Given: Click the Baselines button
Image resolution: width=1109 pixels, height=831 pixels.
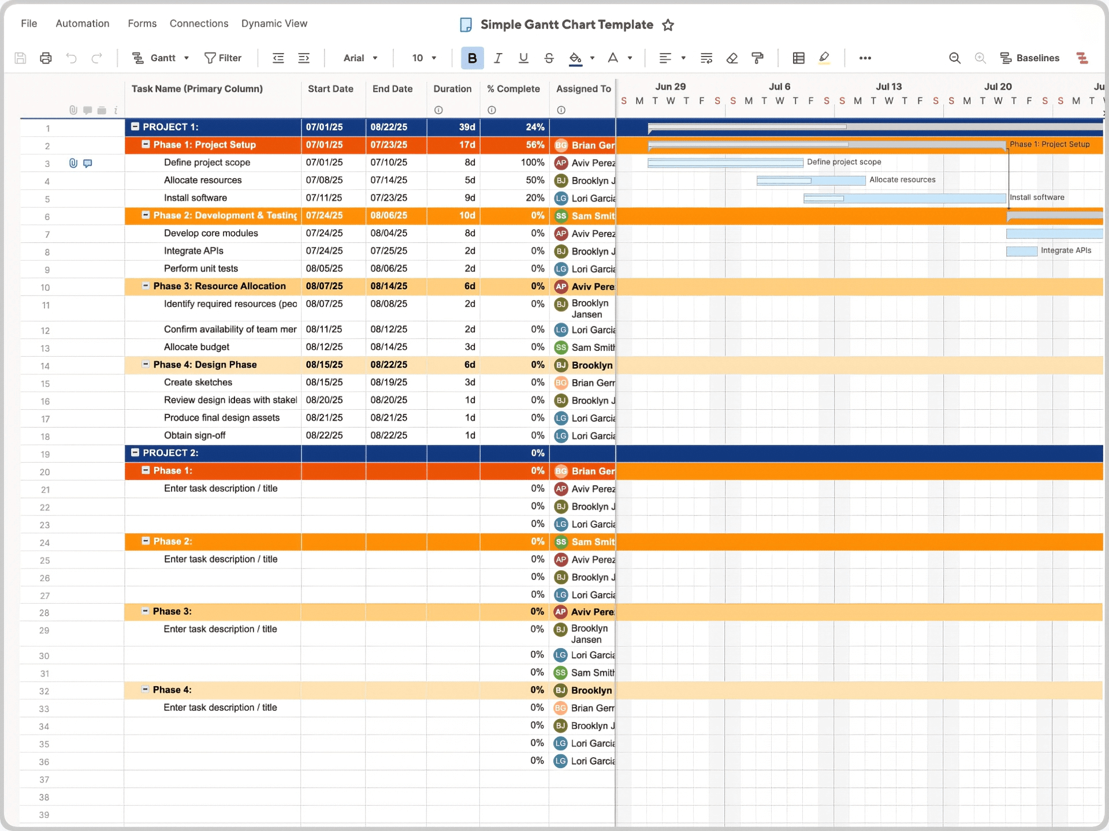Looking at the screenshot, I should pos(1030,58).
